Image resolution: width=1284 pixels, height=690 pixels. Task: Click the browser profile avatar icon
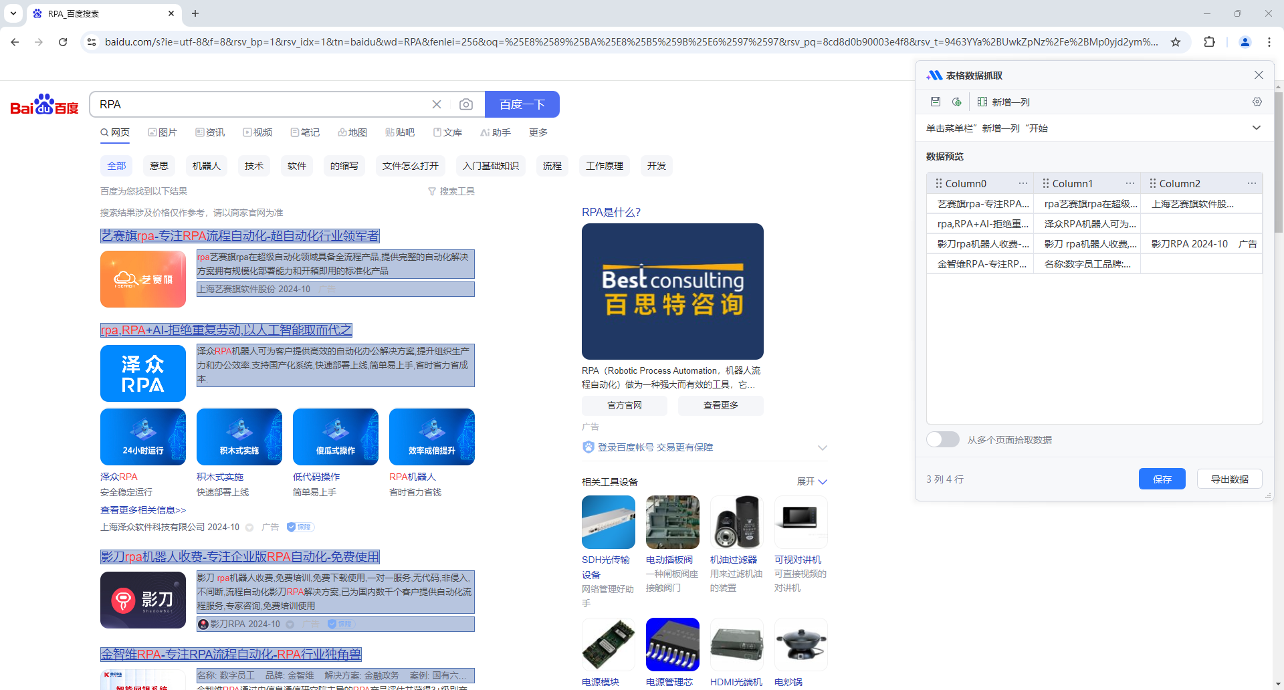point(1245,41)
